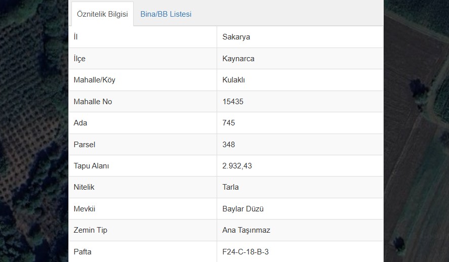
Task: Click the Mevkii value Baylar Düzü
Action: coord(243,209)
